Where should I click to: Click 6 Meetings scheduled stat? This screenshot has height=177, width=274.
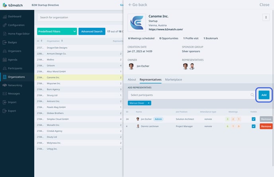(141, 38)
